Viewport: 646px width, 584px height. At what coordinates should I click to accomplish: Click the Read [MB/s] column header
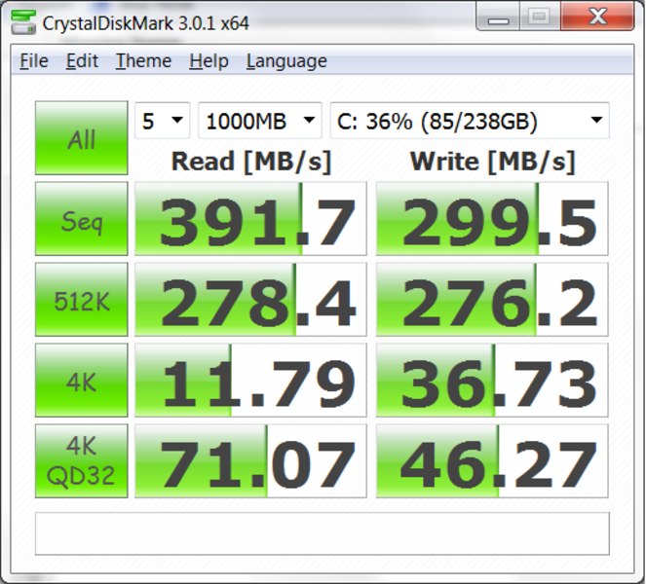pyautogui.click(x=251, y=162)
